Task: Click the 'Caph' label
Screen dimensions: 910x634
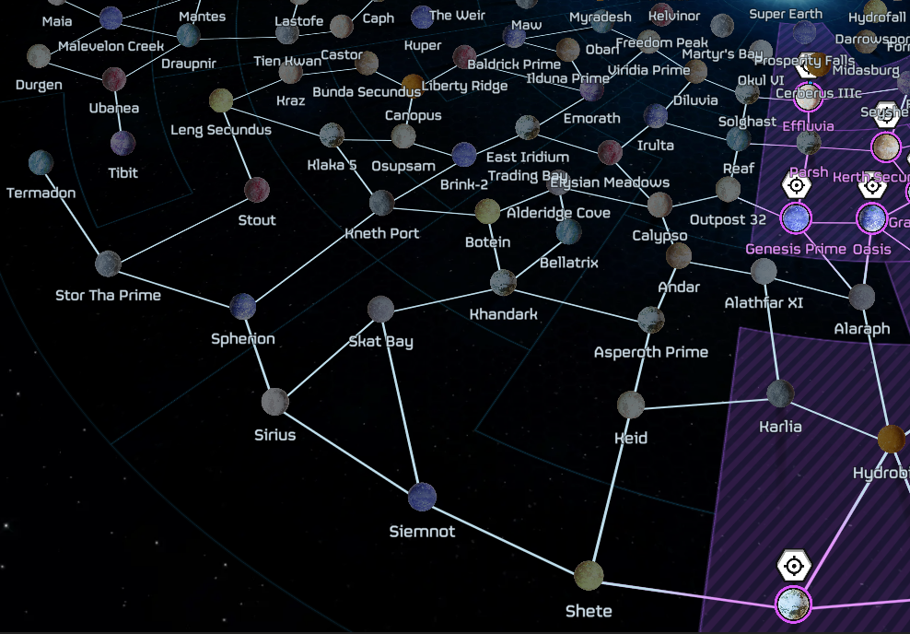Action: (379, 18)
